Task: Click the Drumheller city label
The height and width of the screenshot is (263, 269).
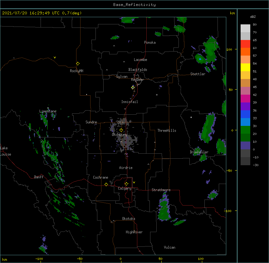Action: point(199,152)
